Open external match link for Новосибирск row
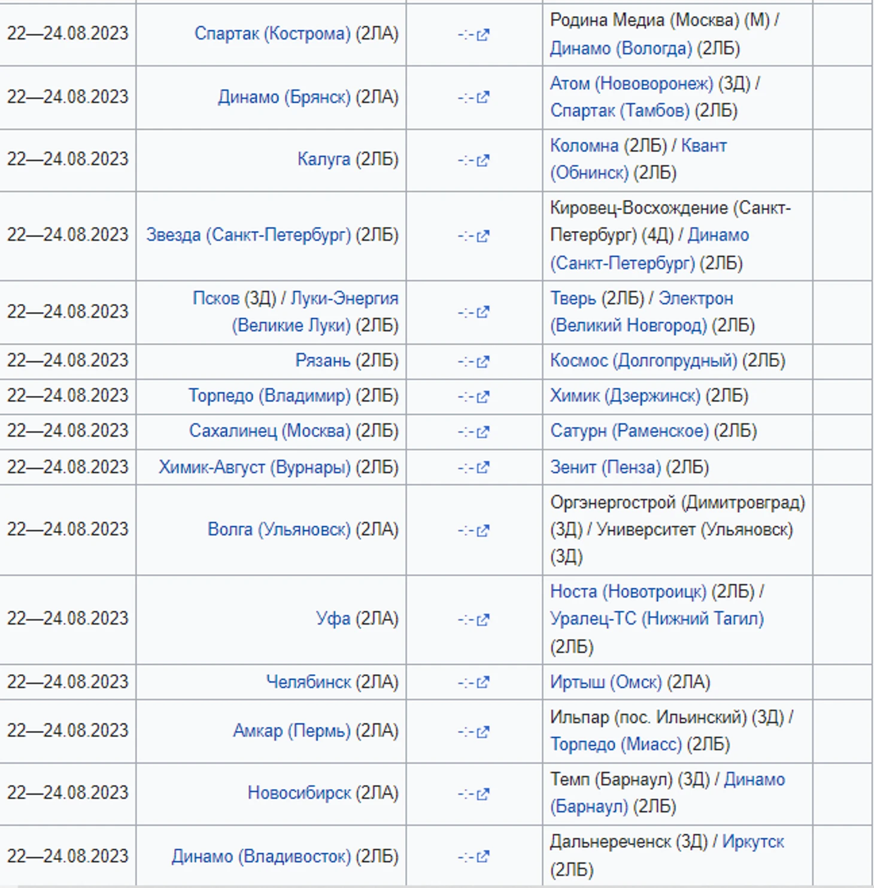This screenshot has width=874, height=888. point(482,794)
